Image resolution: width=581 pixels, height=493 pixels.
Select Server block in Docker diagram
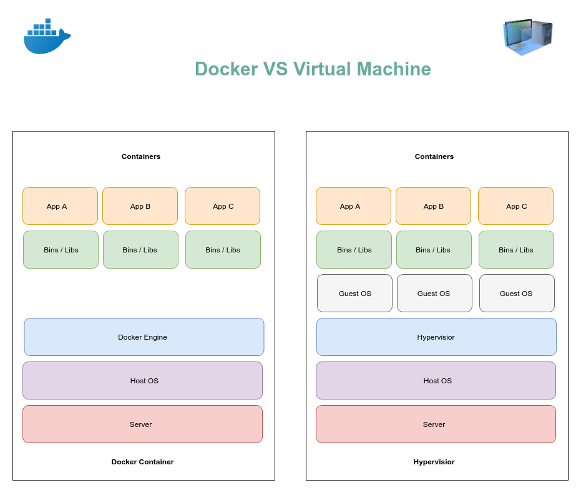tap(143, 424)
